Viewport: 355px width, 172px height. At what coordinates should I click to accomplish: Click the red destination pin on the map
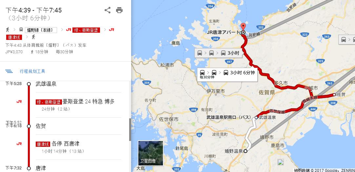point(243,27)
